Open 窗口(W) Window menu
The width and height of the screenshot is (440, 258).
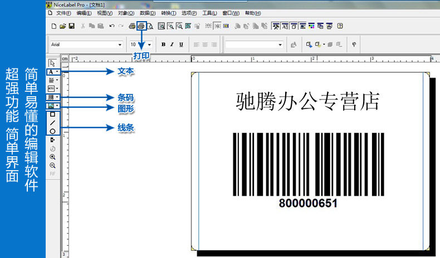[231, 13]
